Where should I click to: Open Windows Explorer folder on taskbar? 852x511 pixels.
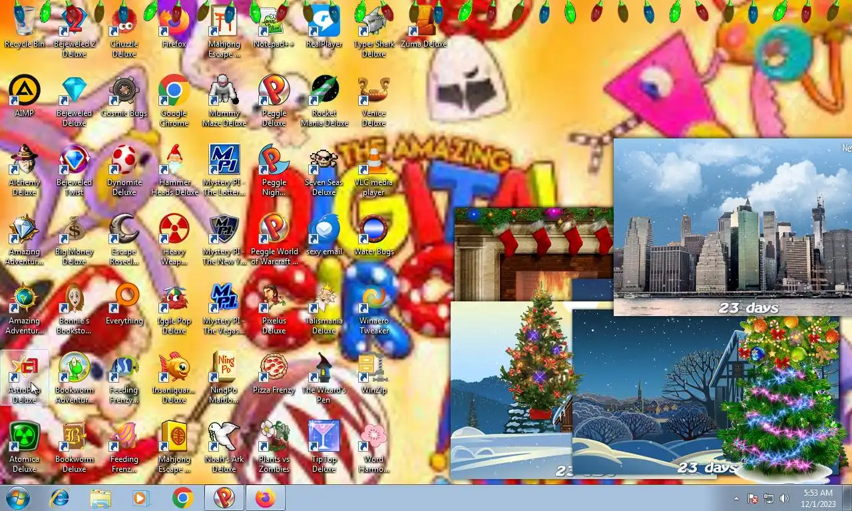tap(101, 498)
